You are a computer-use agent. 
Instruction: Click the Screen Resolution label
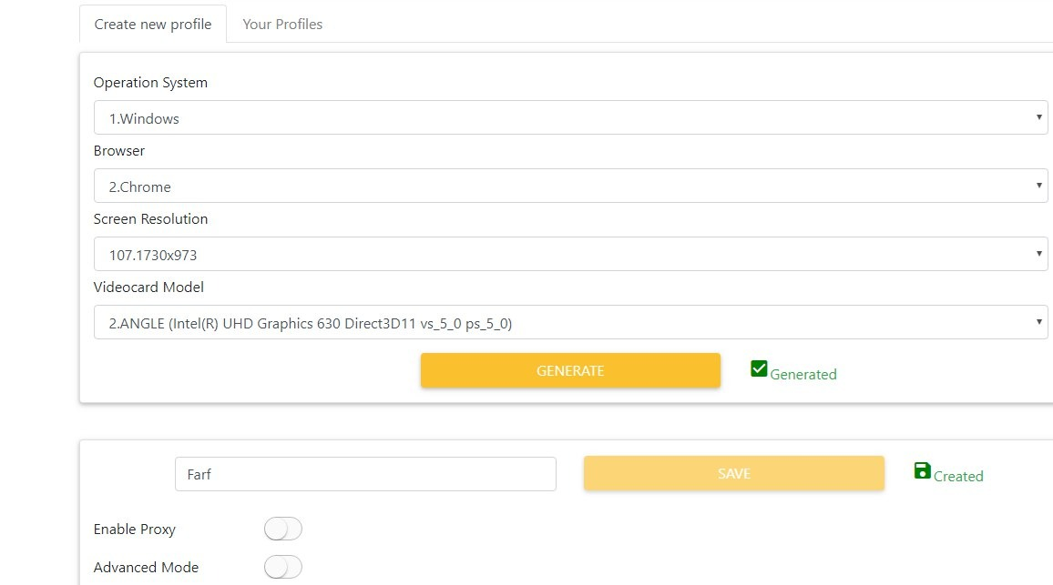[150, 219]
